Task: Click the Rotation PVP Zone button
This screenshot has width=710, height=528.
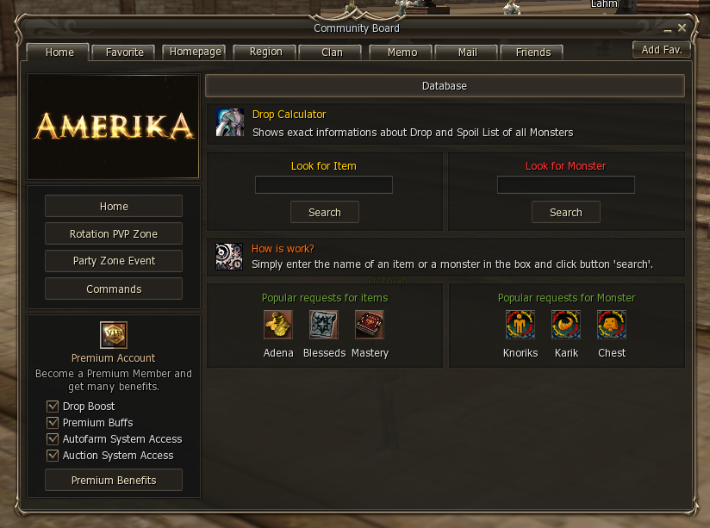Action: (x=114, y=233)
